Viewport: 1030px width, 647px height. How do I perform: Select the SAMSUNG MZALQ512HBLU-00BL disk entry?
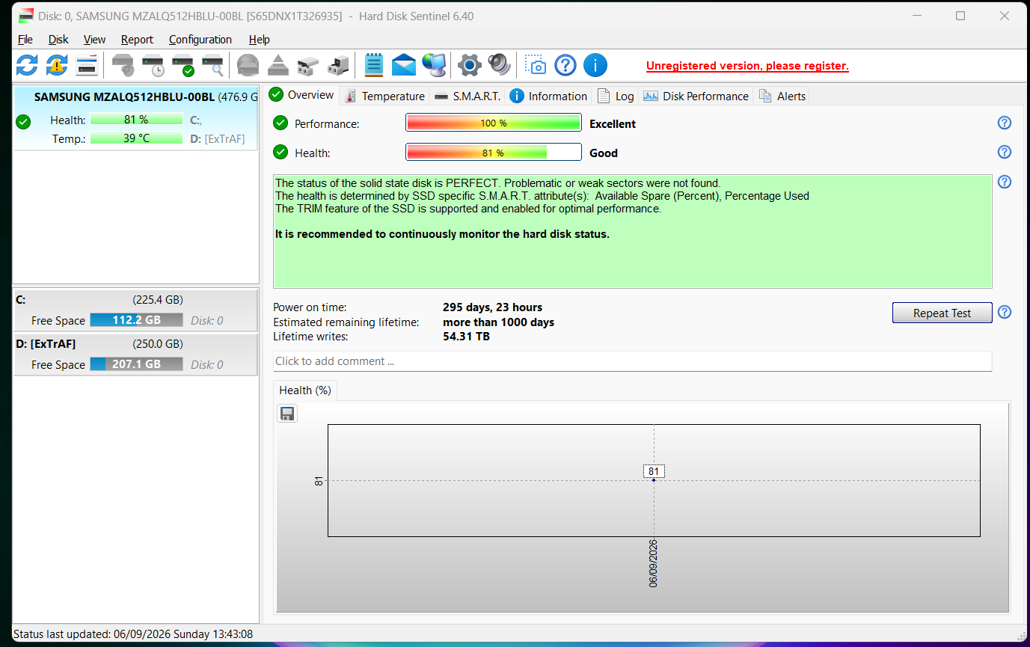(x=136, y=118)
